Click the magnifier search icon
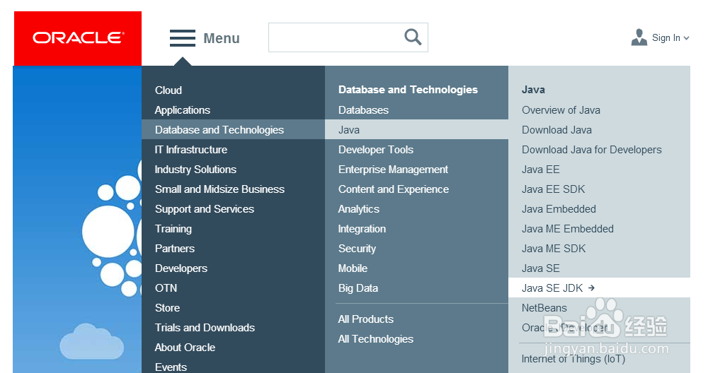The height and width of the screenshot is (373, 708). click(413, 37)
